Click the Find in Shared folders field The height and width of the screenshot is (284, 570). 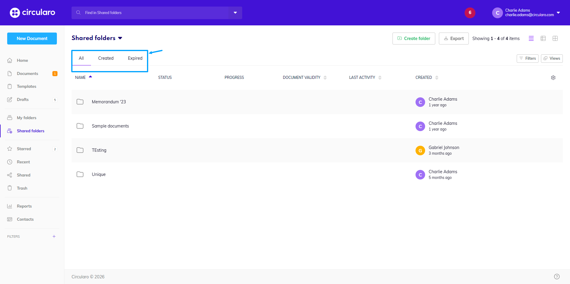[153, 13]
